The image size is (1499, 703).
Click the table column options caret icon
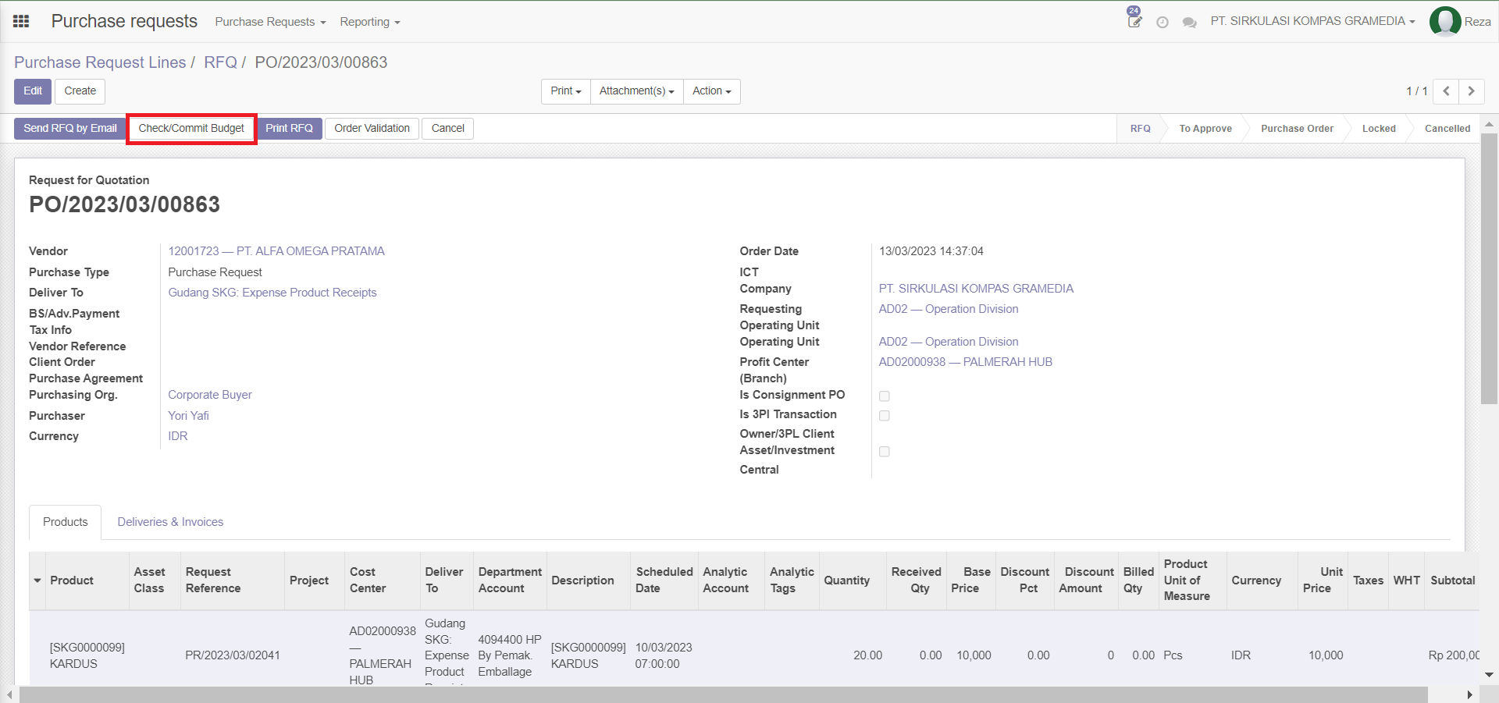[x=37, y=581]
